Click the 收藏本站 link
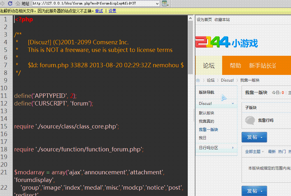Viewport: 291px width, 196px height. coord(222,20)
